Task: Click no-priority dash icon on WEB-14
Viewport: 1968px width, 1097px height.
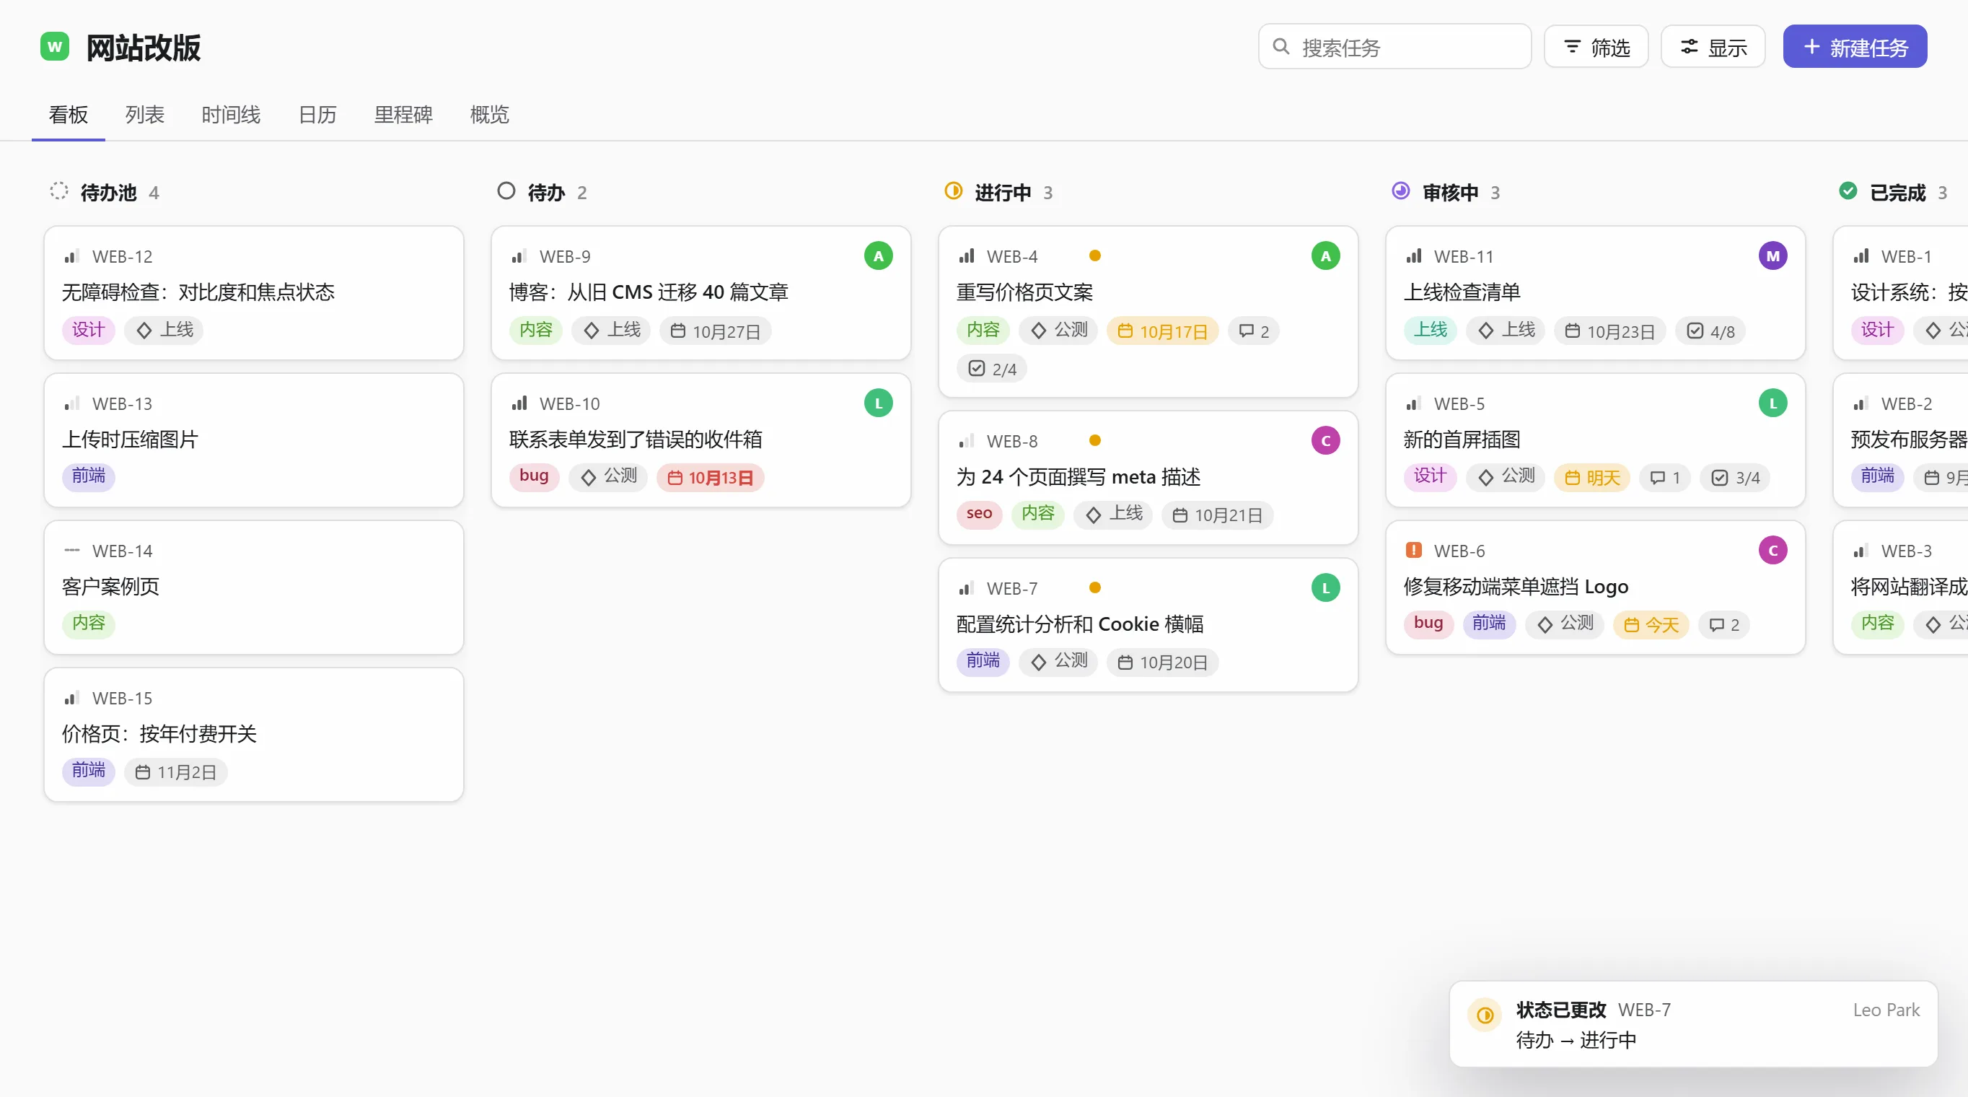Action: click(72, 551)
